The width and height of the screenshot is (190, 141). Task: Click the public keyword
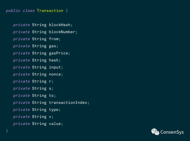pos(13,11)
